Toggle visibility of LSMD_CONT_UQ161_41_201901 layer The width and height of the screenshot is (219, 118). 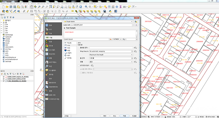[x=4, y=77]
